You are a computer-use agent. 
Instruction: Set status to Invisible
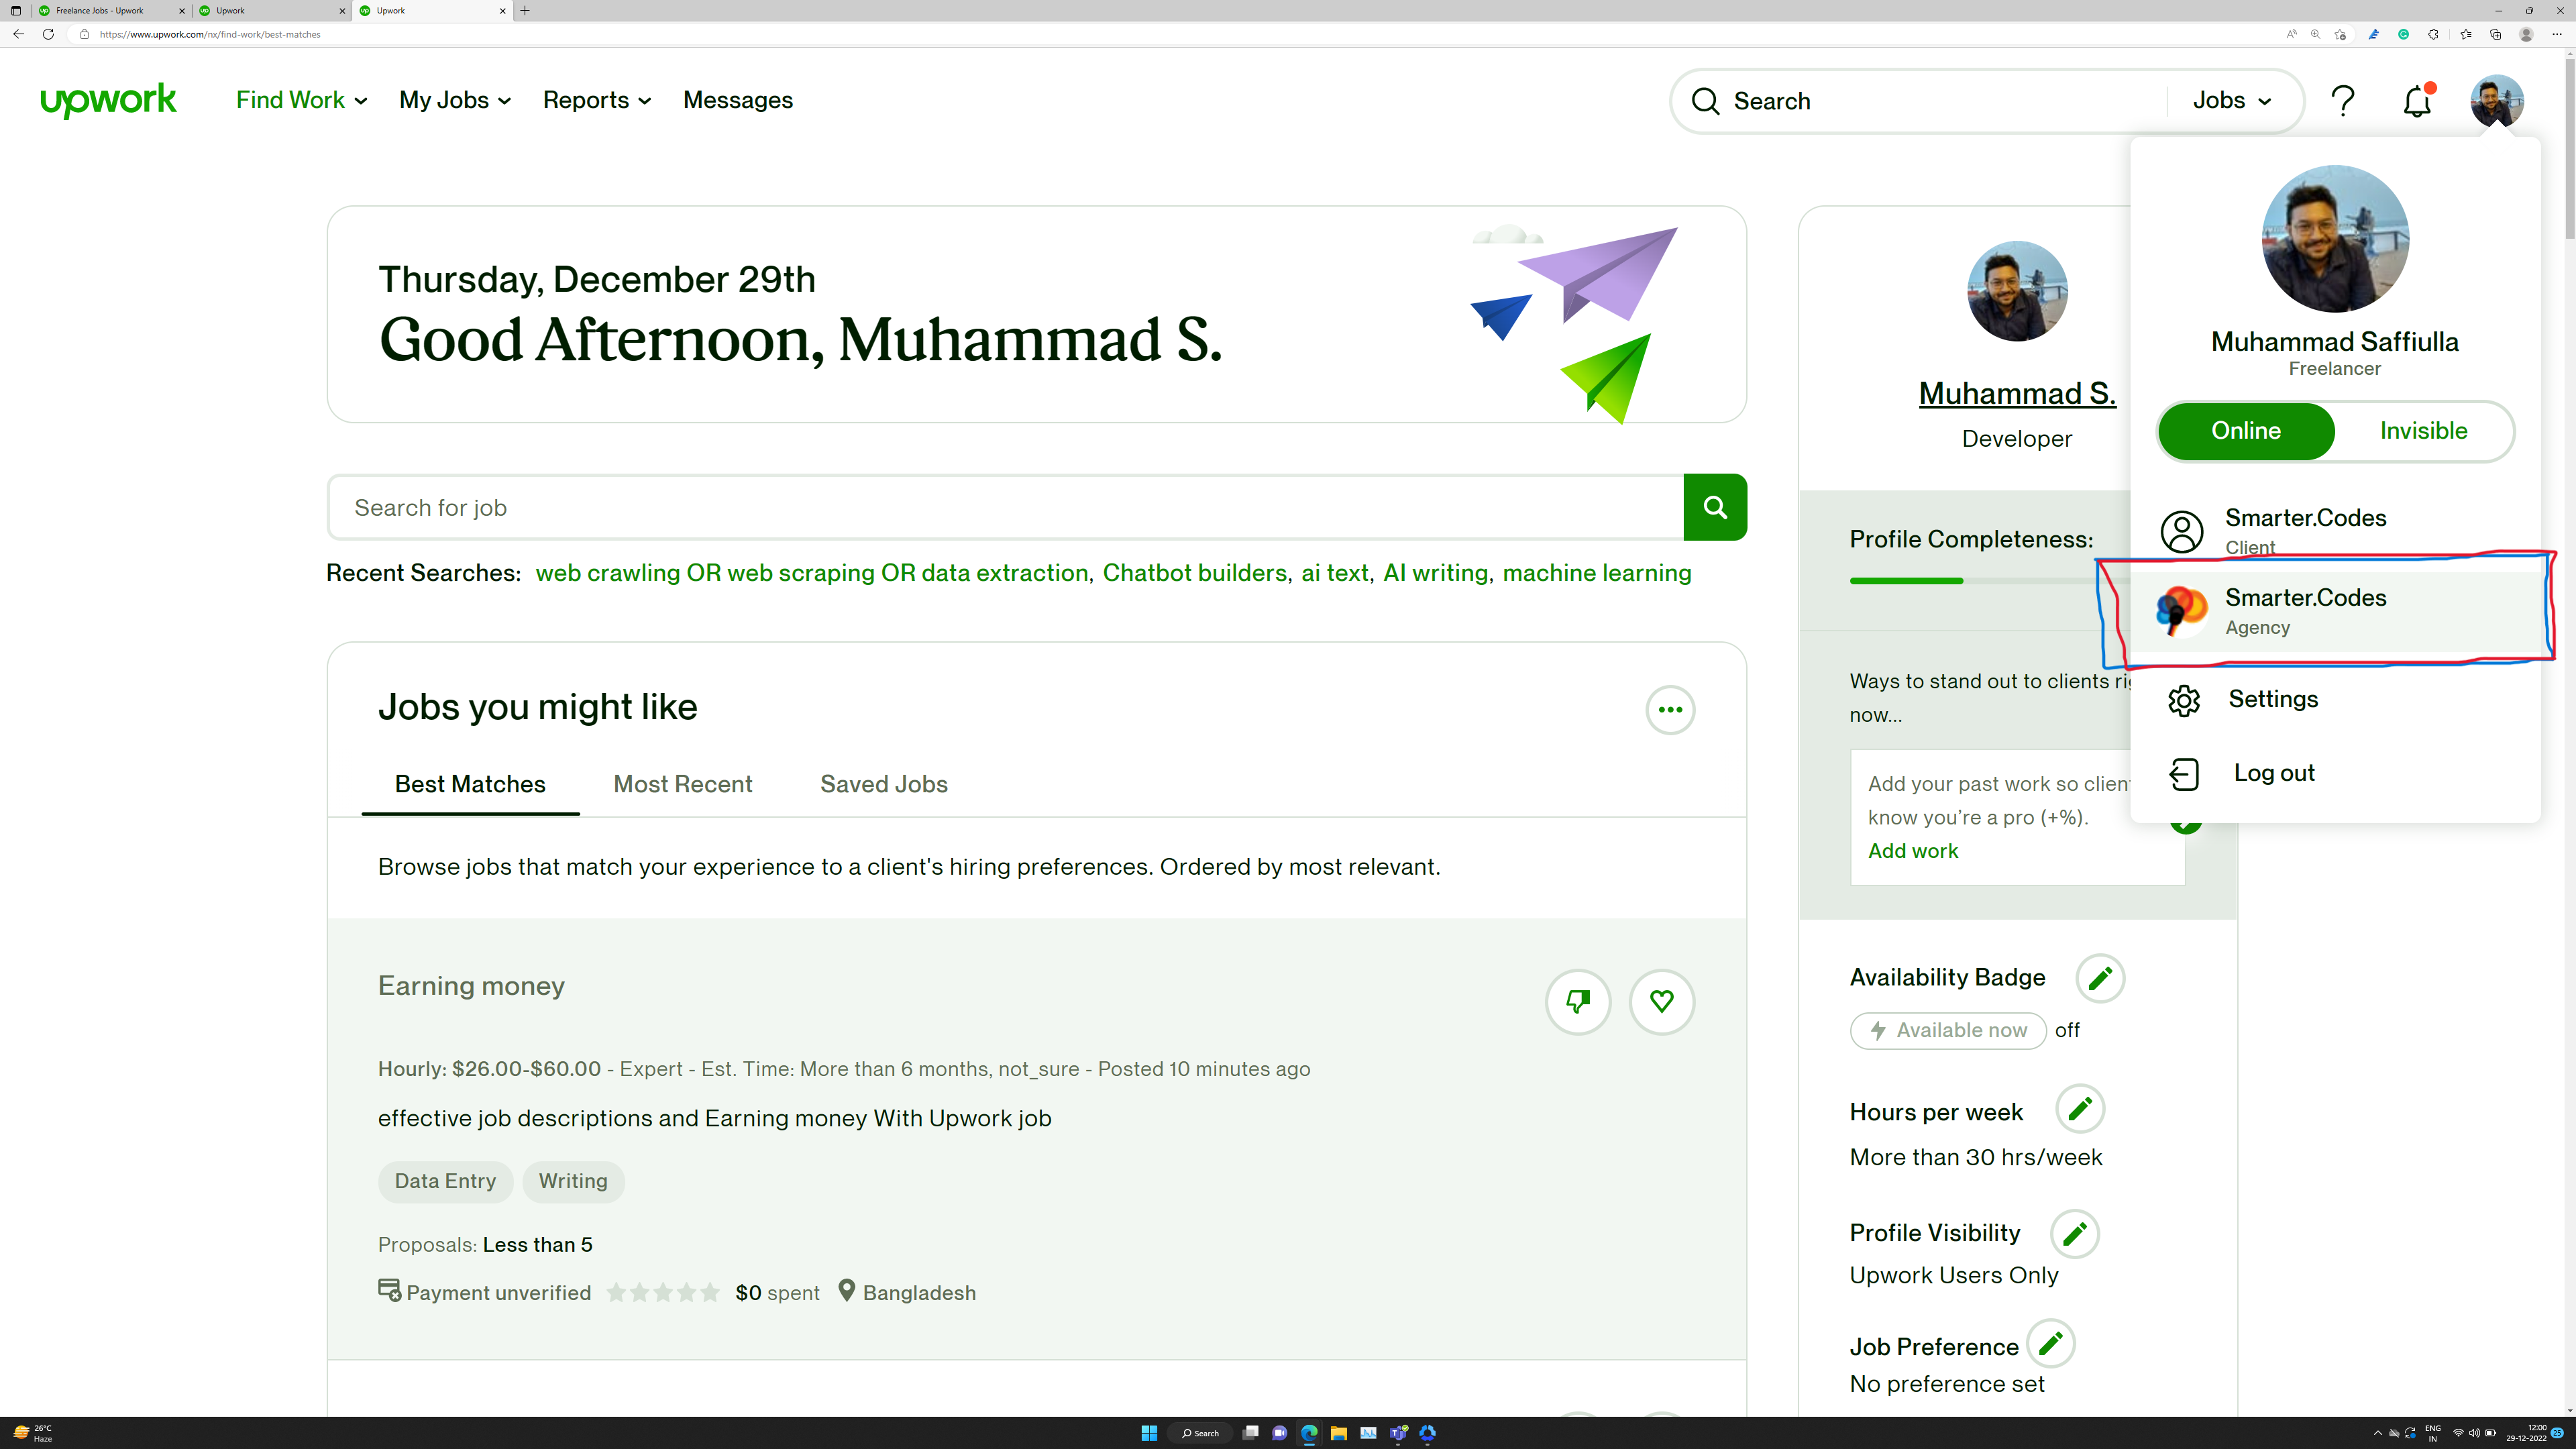(x=2423, y=431)
